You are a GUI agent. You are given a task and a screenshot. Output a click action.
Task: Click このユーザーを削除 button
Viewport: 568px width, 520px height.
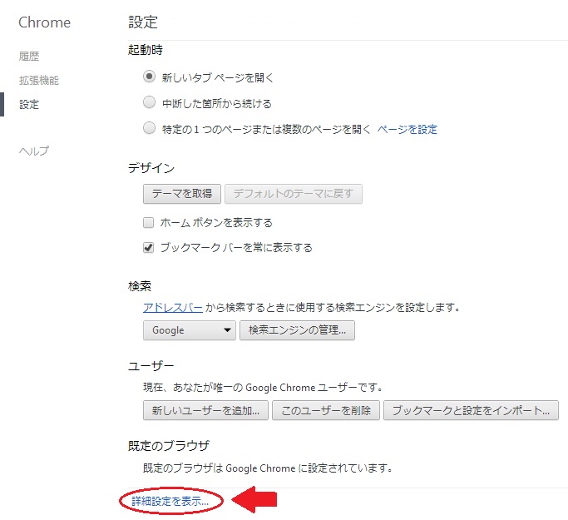click(x=326, y=410)
